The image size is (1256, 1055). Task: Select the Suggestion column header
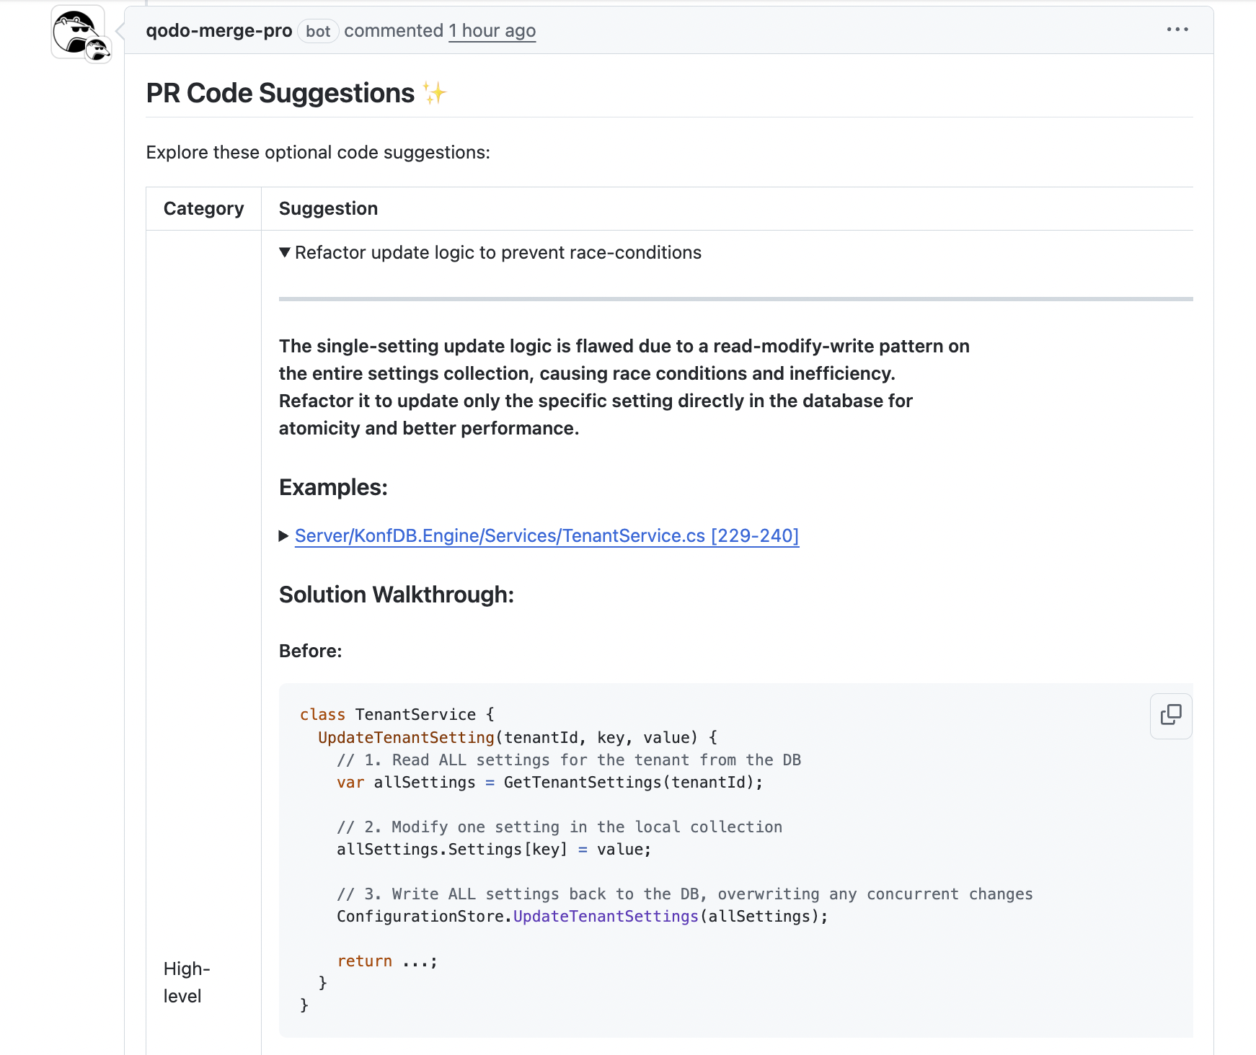pos(328,208)
